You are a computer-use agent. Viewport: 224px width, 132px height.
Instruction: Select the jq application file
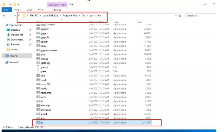point(42,122)
